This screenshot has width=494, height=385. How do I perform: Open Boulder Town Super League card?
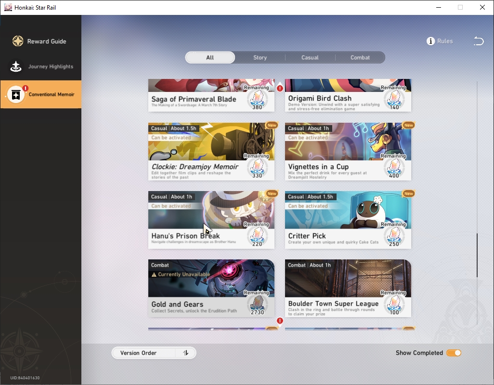pyautogui.click(x=348, y=288)
